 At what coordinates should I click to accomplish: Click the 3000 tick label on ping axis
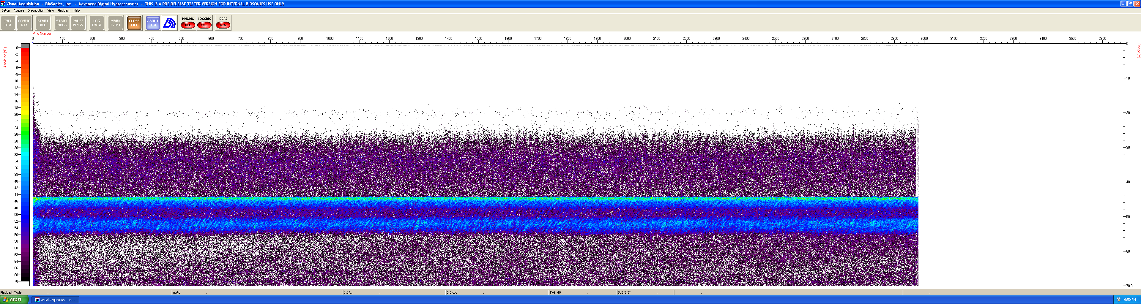[x=924, y=39]
